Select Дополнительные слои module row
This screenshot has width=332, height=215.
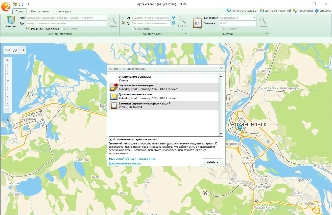pos(164,96)
